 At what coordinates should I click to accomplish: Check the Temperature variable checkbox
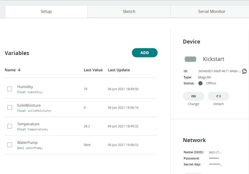pyautogui.click(x=10, y=126)
